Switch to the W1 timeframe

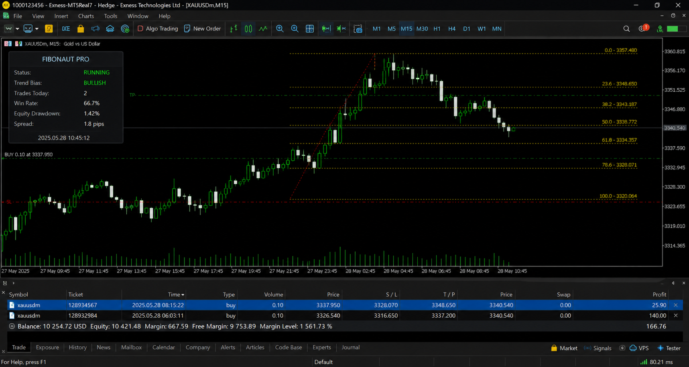482,29
